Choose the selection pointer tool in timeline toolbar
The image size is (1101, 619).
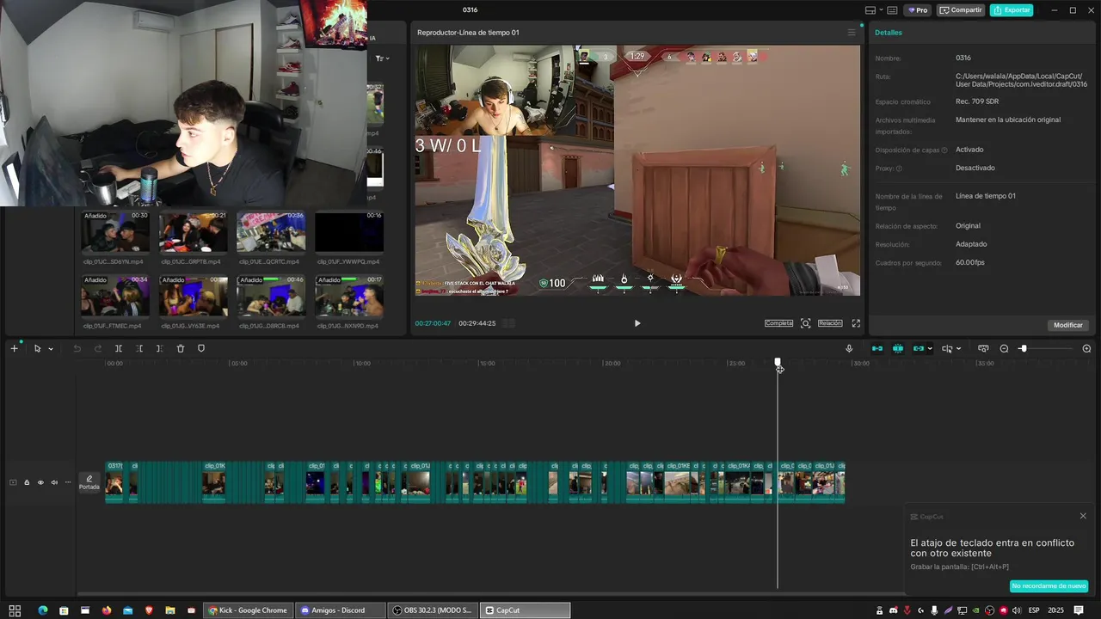pos(37,348)
